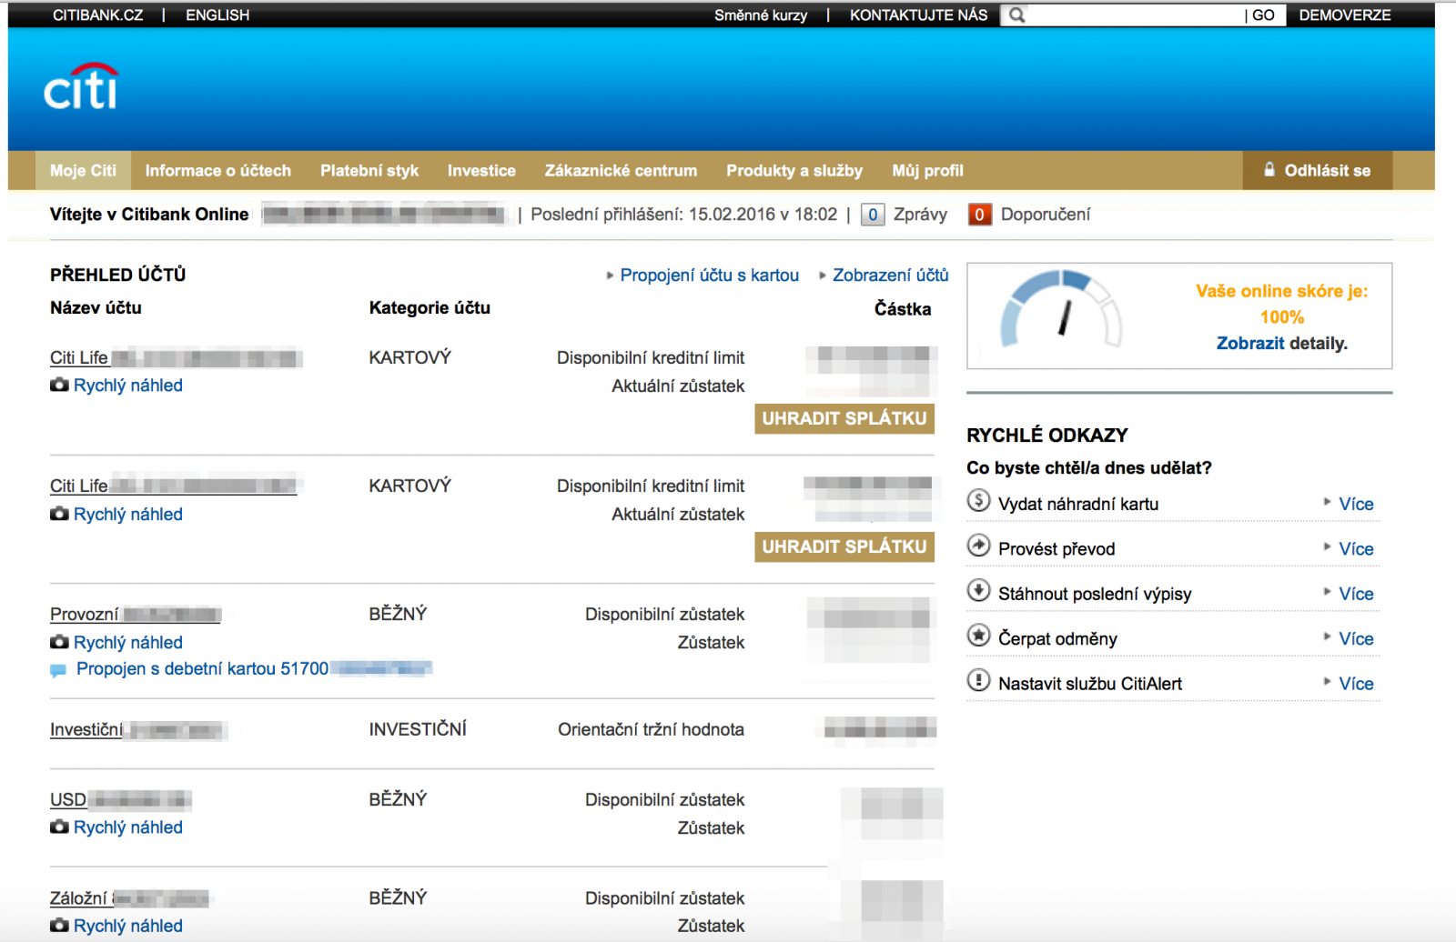Click the download icon by Stáhnout poslední výpisy
Viewport: 1456px width, 942px height.
tap(978, 590)
